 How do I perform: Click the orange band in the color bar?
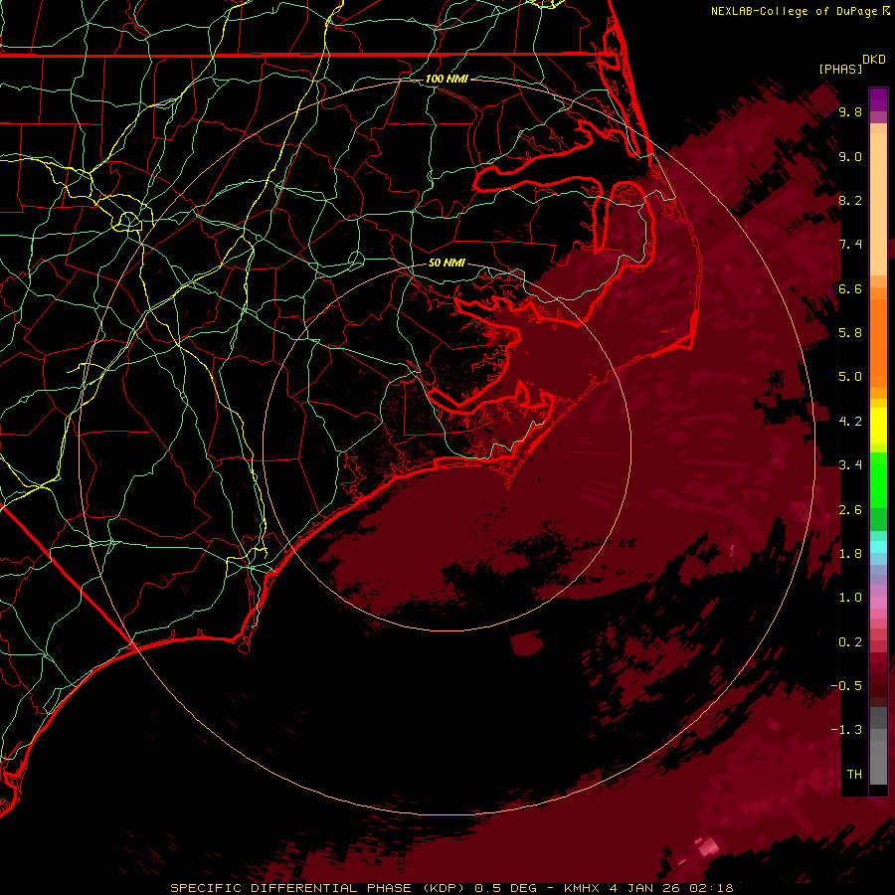(x=878, y=344)
